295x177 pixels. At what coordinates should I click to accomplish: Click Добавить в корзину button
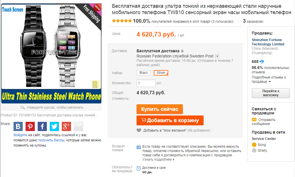click(x=170, y=120)
